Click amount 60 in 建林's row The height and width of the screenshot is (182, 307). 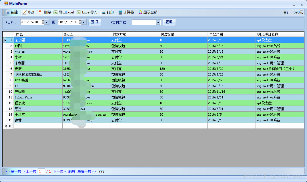coord(183,120)
